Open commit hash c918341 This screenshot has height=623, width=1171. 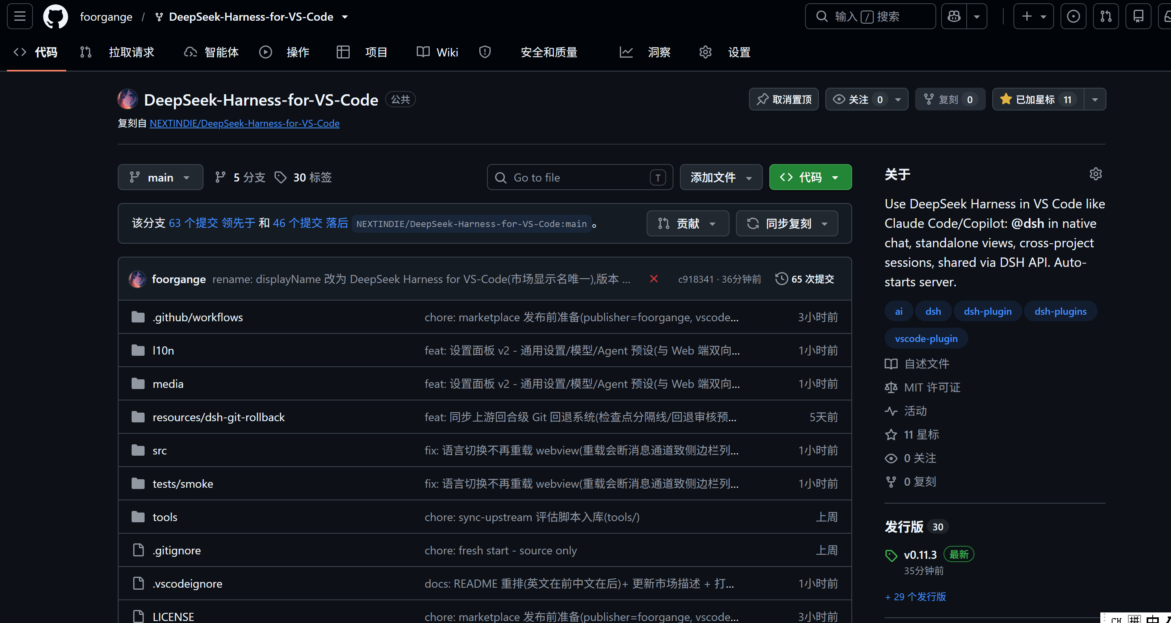tap(695, 279)
